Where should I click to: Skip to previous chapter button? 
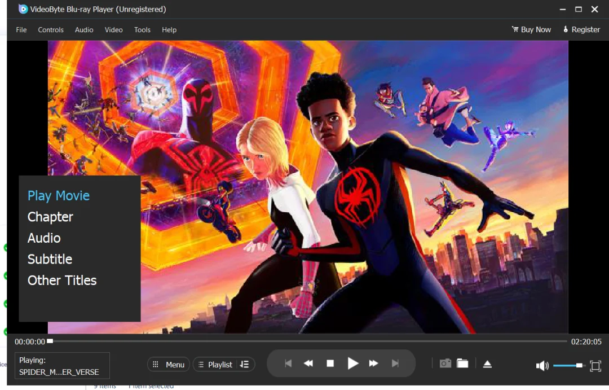pyautogui.click(x=288, y=363)
